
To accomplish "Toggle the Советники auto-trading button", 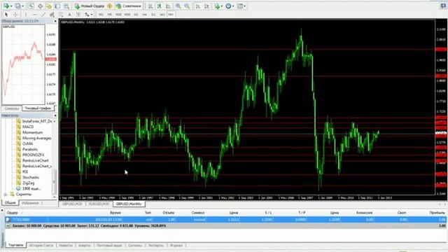I will pyautogui.click(x=129, y=6).
